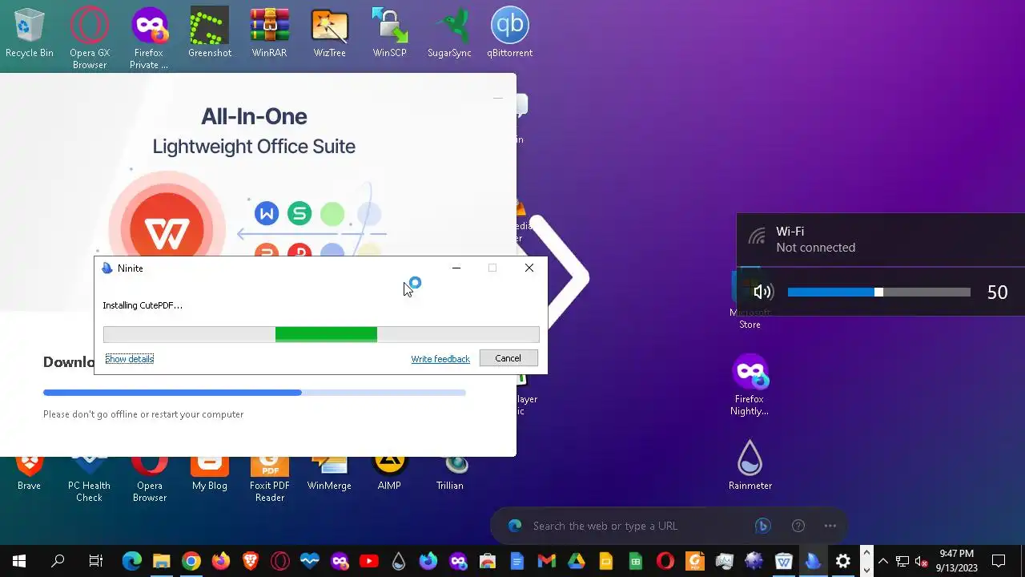Open the Recycle Bin desktop icon
This screenshot has height=577, width=1025.
(30, 32)
